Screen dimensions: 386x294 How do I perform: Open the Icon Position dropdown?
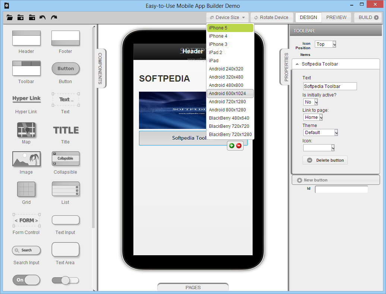[326, 44]
